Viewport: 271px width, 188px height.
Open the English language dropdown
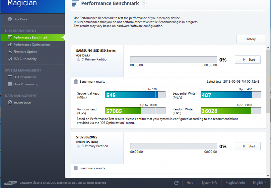[260, 183]
